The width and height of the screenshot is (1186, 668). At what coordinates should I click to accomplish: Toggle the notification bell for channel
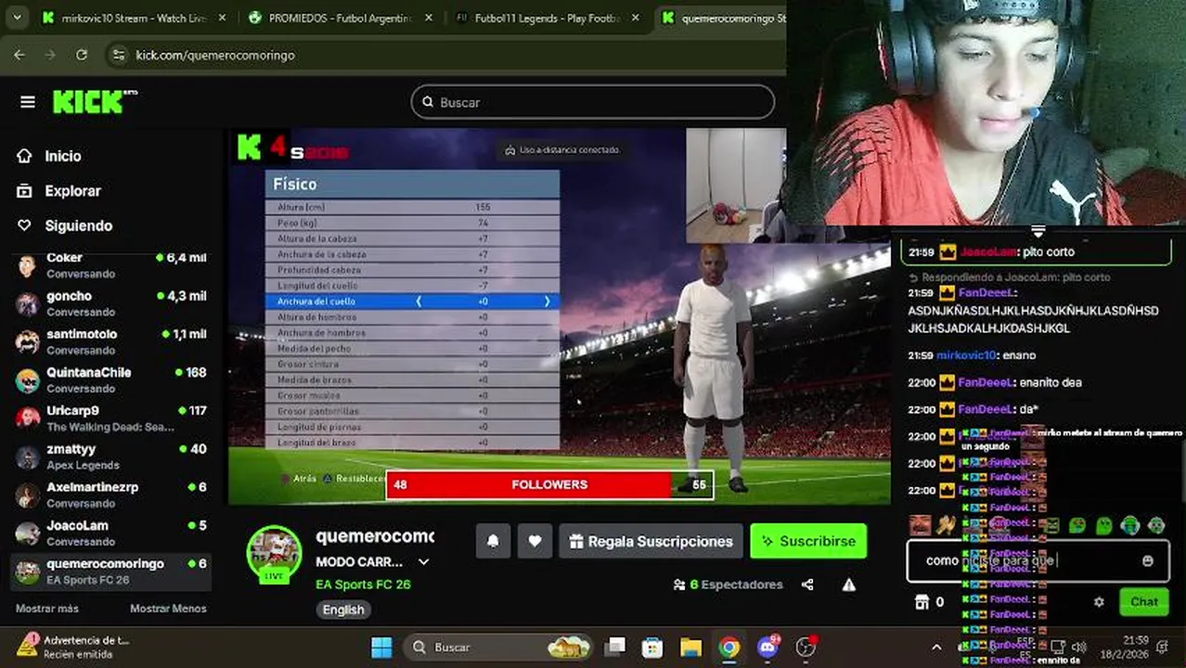click(494, 541)
